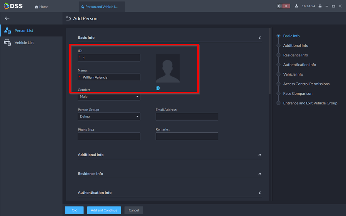Click the Vehicle List car icon

(7, 42)
